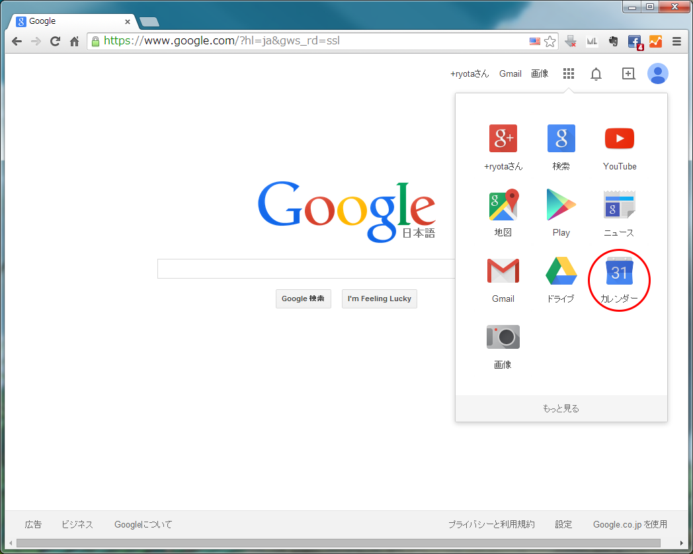
Task: Open the 設定 footer link
Action: click(x=563, y=524)
